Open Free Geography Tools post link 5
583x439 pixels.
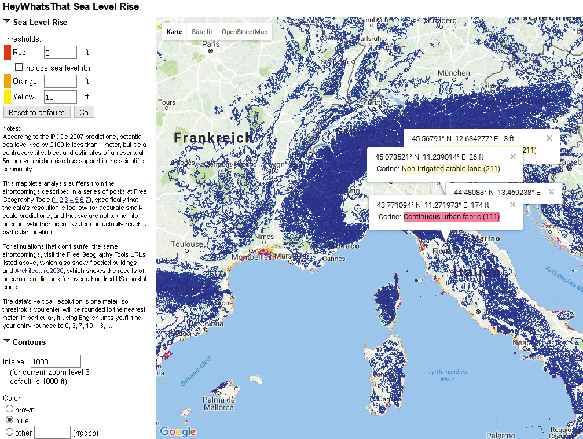pos(76,200)
